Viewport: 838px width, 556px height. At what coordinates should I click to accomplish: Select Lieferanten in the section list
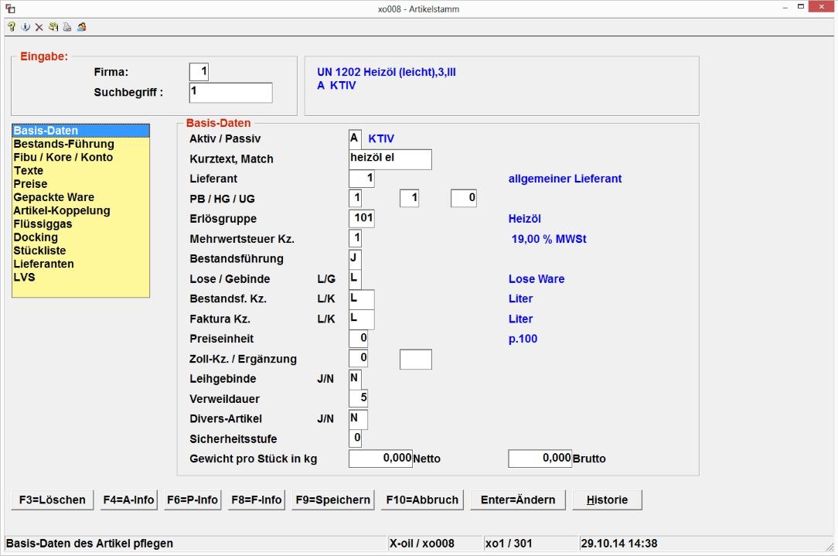point(80,264)
